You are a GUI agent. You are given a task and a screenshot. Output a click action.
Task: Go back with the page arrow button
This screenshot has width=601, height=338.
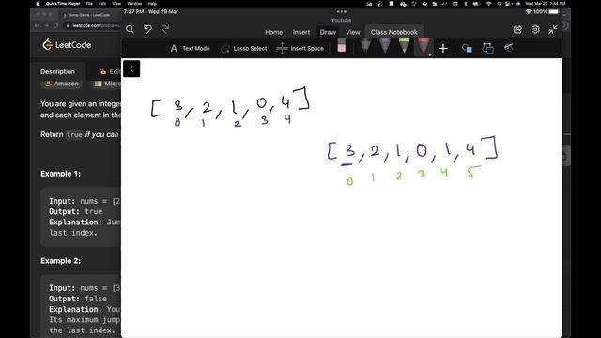pos(131,69)
